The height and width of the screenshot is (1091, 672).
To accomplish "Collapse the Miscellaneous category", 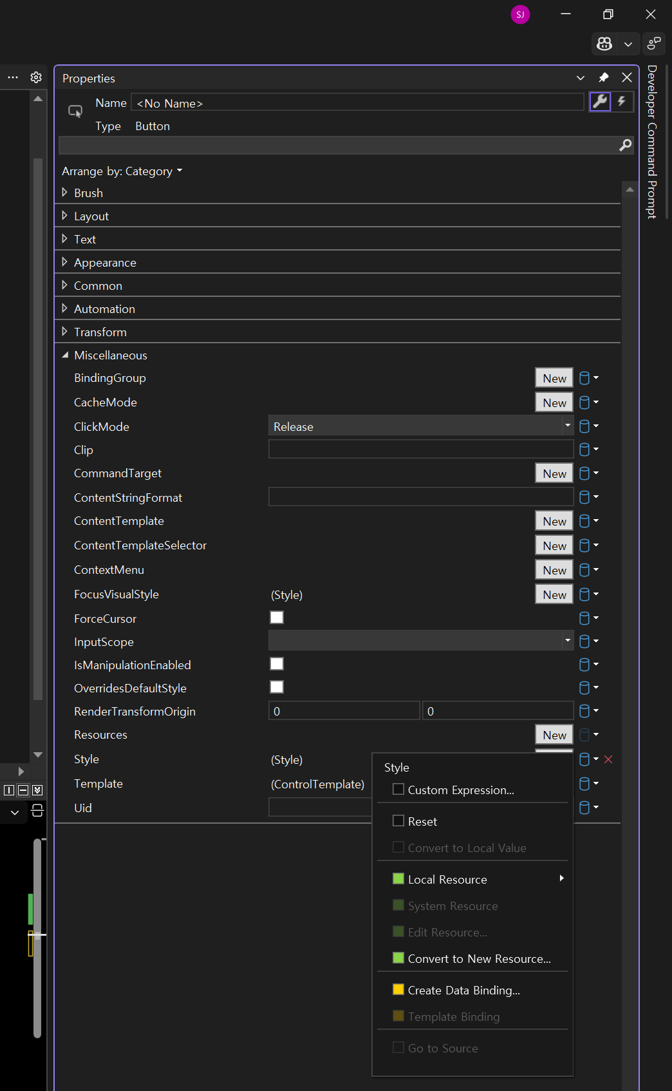I will [65, 355].
